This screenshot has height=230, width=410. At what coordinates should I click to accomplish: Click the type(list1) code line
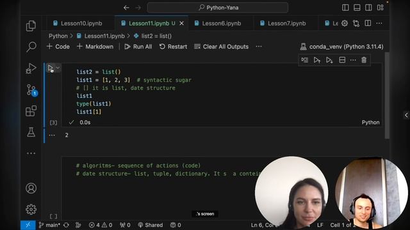[x=94, y=103]
